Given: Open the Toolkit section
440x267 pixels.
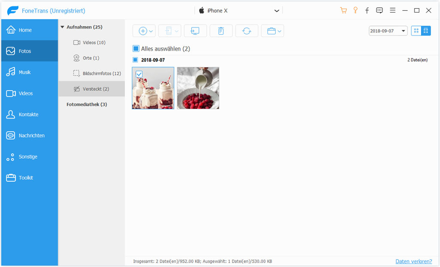Looking at the screenshot, I should tap(30, 178).
